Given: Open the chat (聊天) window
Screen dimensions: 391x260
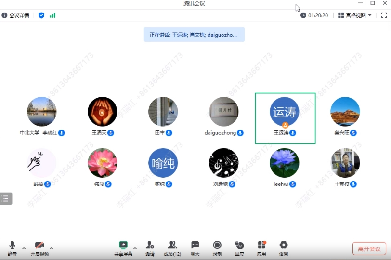Looking at the screenshot, I should tap(195, 248).
